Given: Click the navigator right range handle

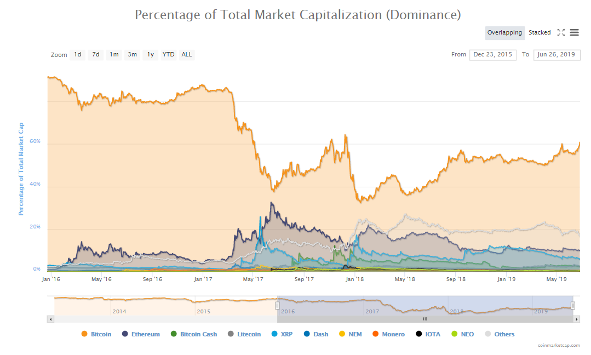Looking at the screenshot, I should (572, 305).
